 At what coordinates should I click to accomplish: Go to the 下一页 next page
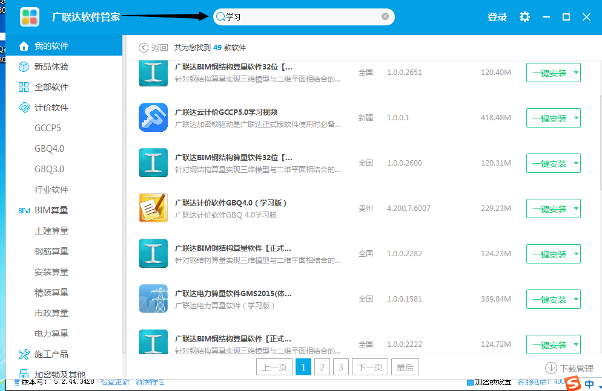pos(370,367)
